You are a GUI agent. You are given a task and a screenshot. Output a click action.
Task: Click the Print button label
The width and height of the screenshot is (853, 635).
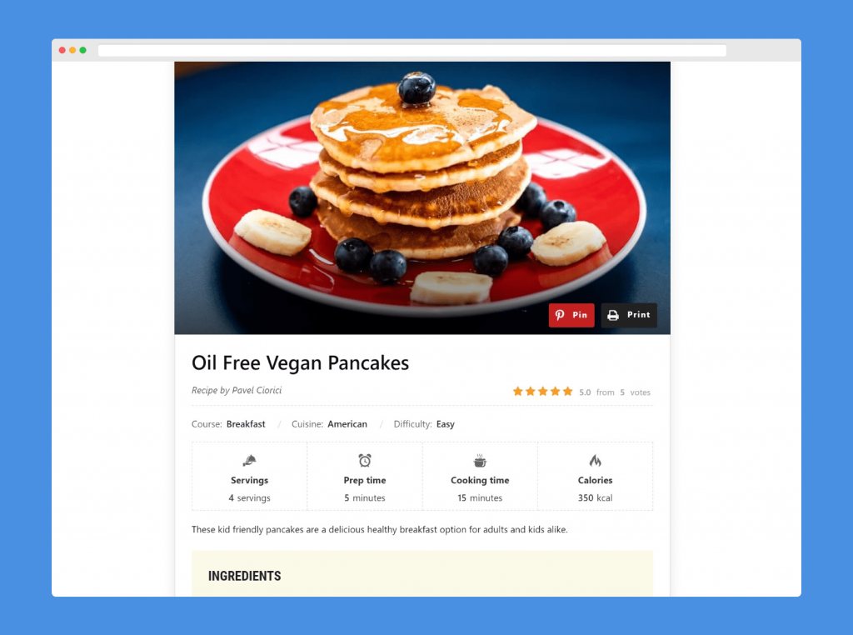point(639,315)
